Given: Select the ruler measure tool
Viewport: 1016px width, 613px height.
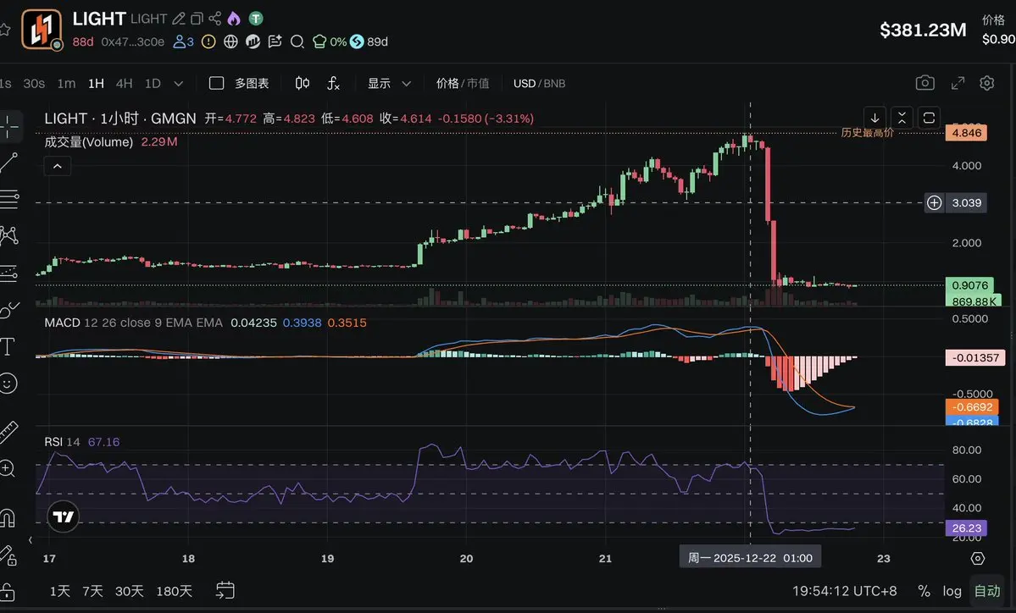Looking at the screenshot, I should tap(8, 433).
